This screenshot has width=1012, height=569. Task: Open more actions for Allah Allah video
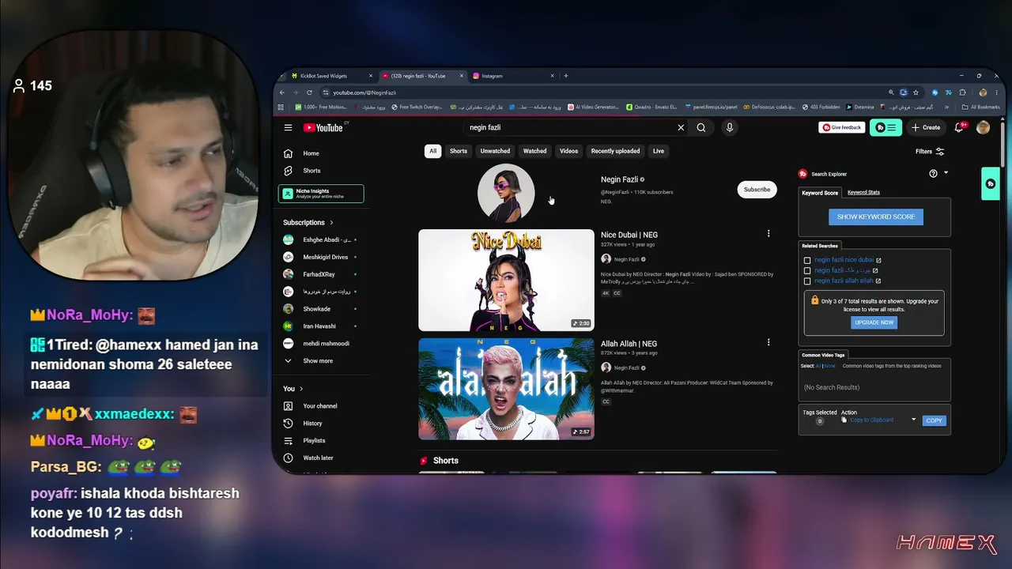[x=768, y=343]
